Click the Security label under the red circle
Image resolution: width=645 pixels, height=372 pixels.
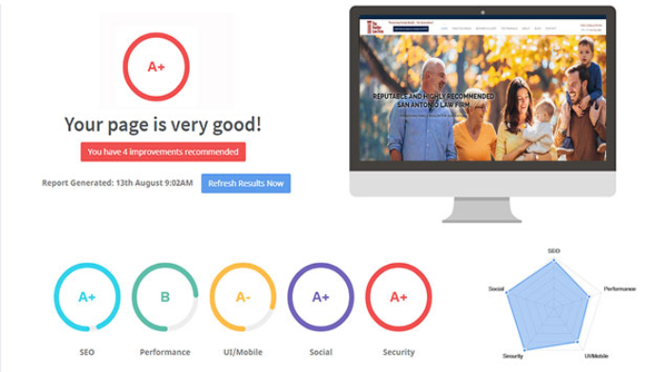[398, 352]
